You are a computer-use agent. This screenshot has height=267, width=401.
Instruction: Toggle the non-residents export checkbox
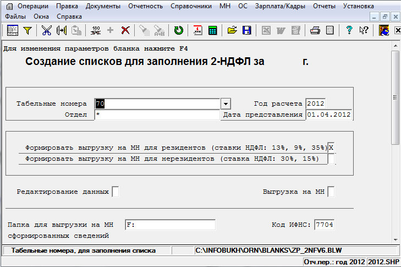pyautogui.click(x=331, y=159)
